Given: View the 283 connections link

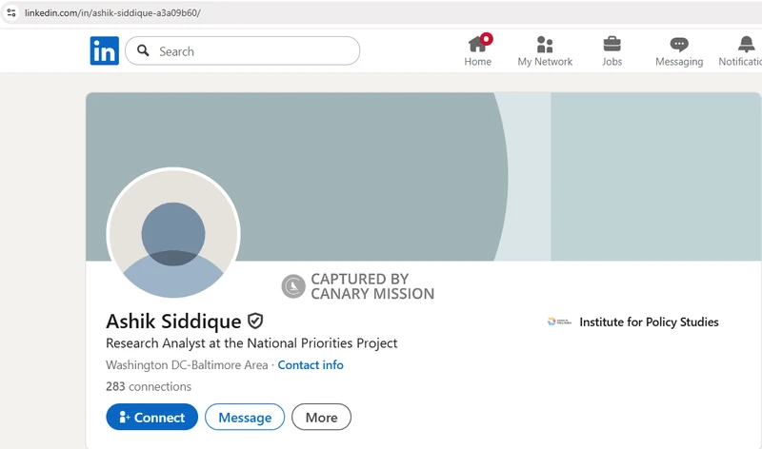Looking at the screenshot, I should [x=149, y=387].
